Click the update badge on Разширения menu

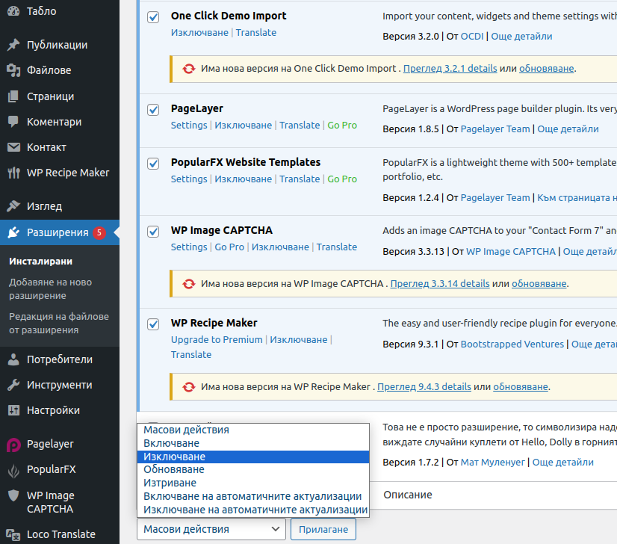coord(99,232)
